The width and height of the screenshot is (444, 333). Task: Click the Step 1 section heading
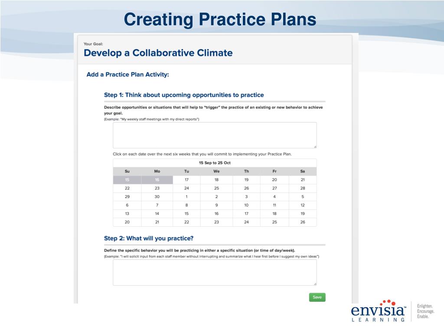184,95
